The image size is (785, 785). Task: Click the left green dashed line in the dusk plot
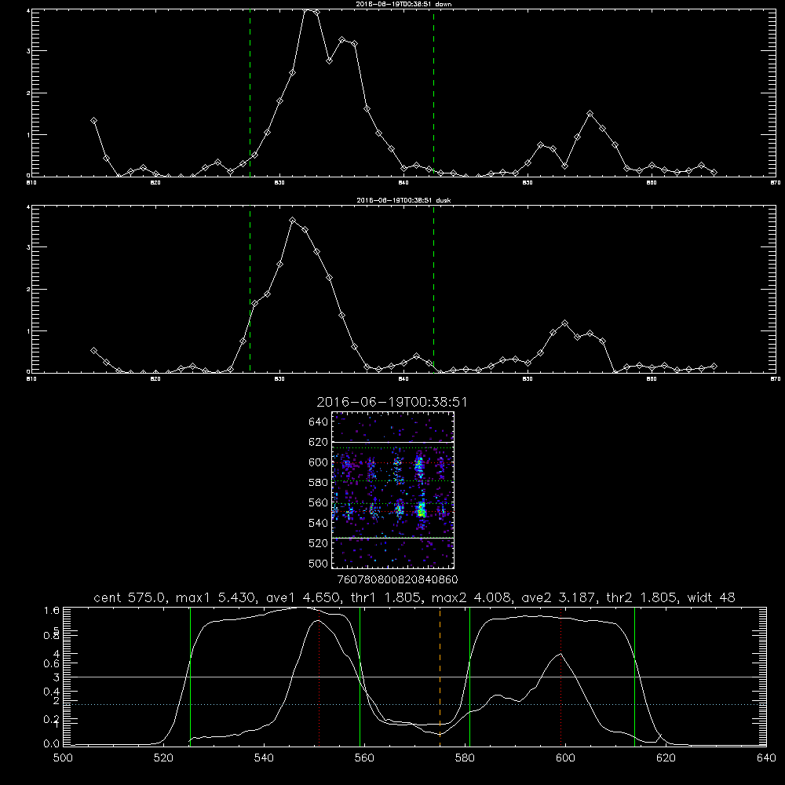pyautogui.click(x=250, y=290)
